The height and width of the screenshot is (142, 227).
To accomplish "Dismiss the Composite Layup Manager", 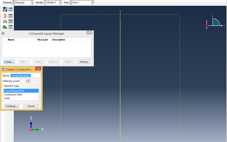I will click(84, 62).
